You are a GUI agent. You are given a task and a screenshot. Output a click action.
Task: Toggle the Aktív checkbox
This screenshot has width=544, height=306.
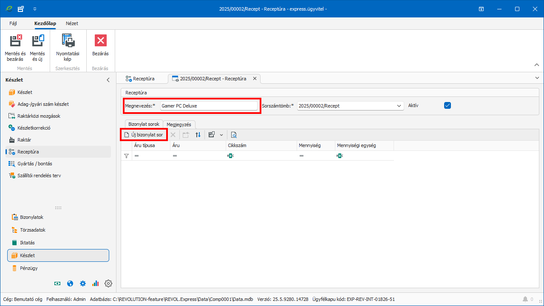coord(448,105)
